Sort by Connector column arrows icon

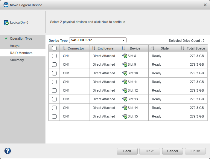tap(64, 48)
